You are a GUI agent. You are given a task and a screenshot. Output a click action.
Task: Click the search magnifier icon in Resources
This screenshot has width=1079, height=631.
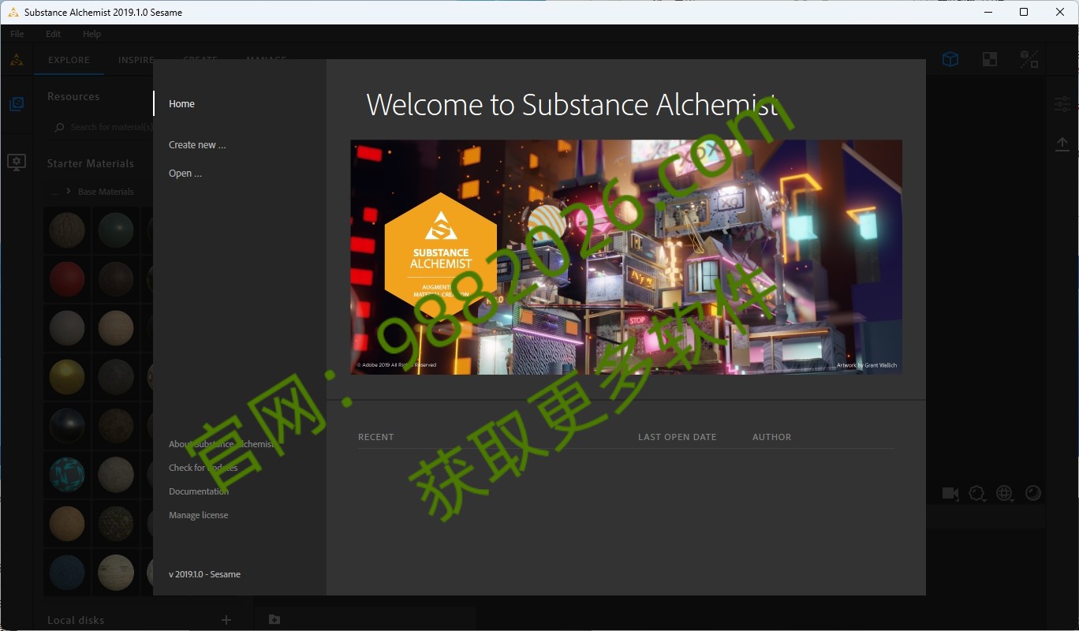pos(59,127)
